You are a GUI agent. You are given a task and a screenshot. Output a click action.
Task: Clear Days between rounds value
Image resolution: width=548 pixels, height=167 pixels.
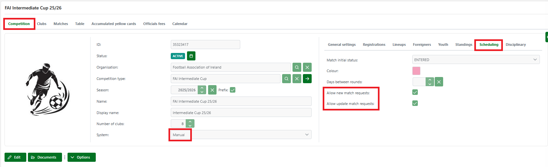439,82
